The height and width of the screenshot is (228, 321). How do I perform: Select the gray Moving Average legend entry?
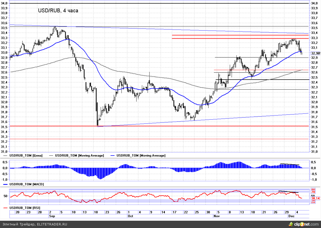(x=80, y=155)
